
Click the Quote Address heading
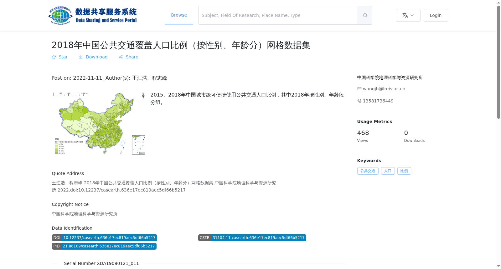pos(68,173)
